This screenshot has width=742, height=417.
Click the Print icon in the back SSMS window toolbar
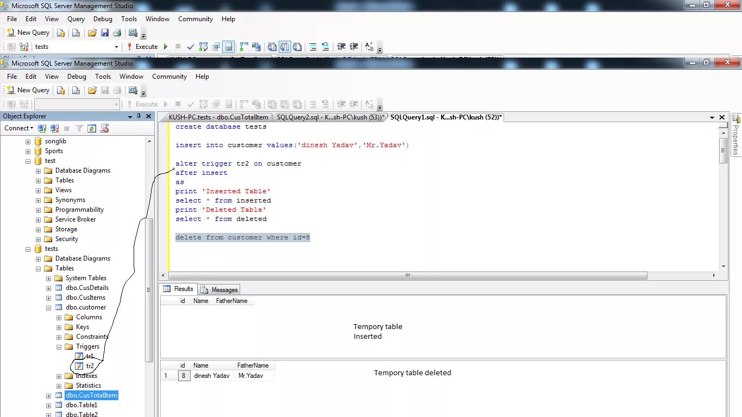click(x=117, y=33)
